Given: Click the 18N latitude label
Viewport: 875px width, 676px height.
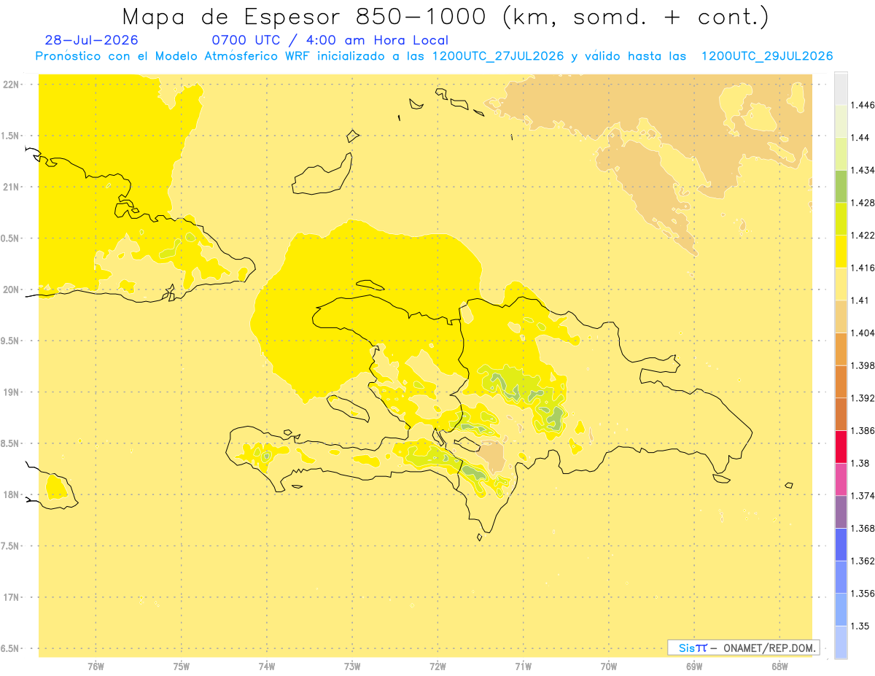Looking at the screenshot, I should [x=10, y=494].
